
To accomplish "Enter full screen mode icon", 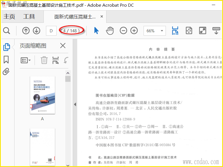I will (203, 31).
